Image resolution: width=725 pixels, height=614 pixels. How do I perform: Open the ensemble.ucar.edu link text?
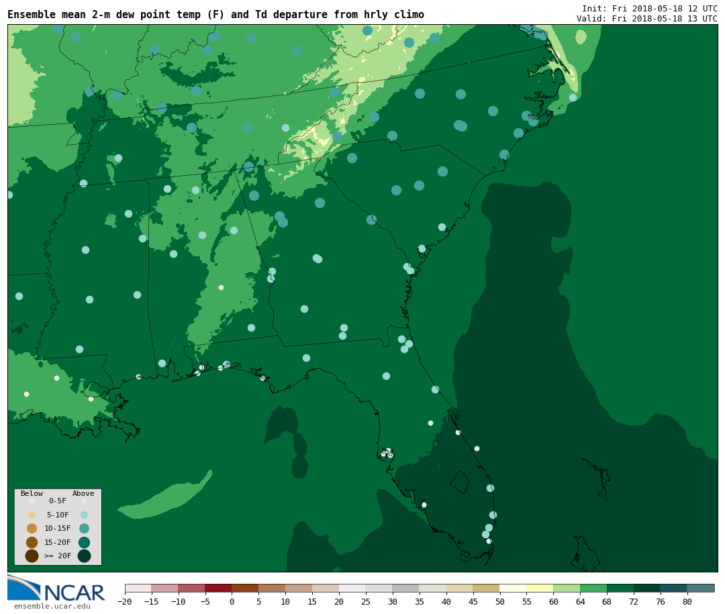coord(52,606)
